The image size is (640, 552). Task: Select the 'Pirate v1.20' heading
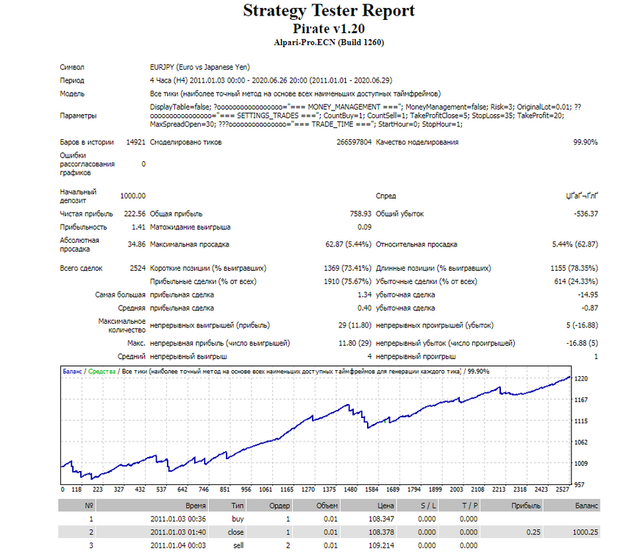(329, 29)
